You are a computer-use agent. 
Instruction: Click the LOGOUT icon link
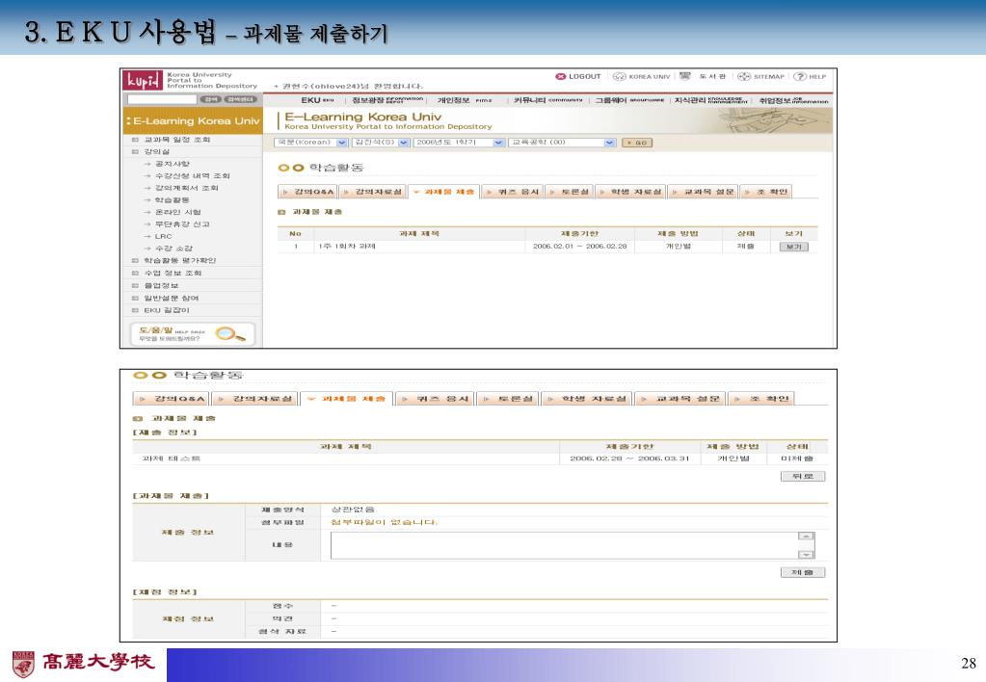pos(578,77)
